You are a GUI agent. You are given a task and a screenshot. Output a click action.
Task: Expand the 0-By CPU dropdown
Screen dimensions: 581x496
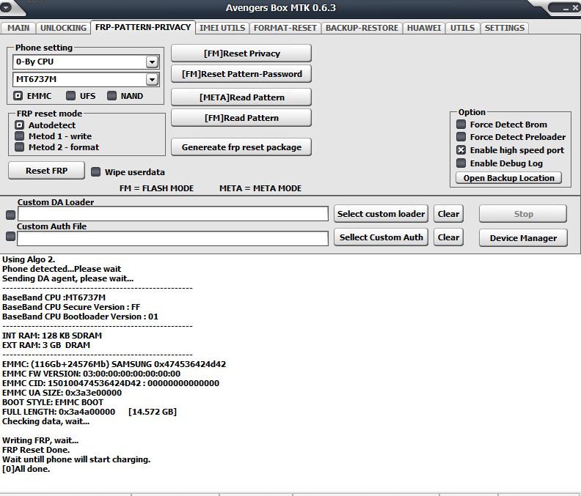tap(152, 62)
